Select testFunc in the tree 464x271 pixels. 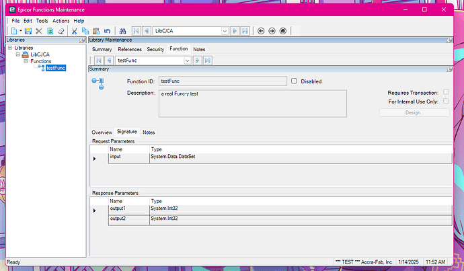tap(56, 68)
